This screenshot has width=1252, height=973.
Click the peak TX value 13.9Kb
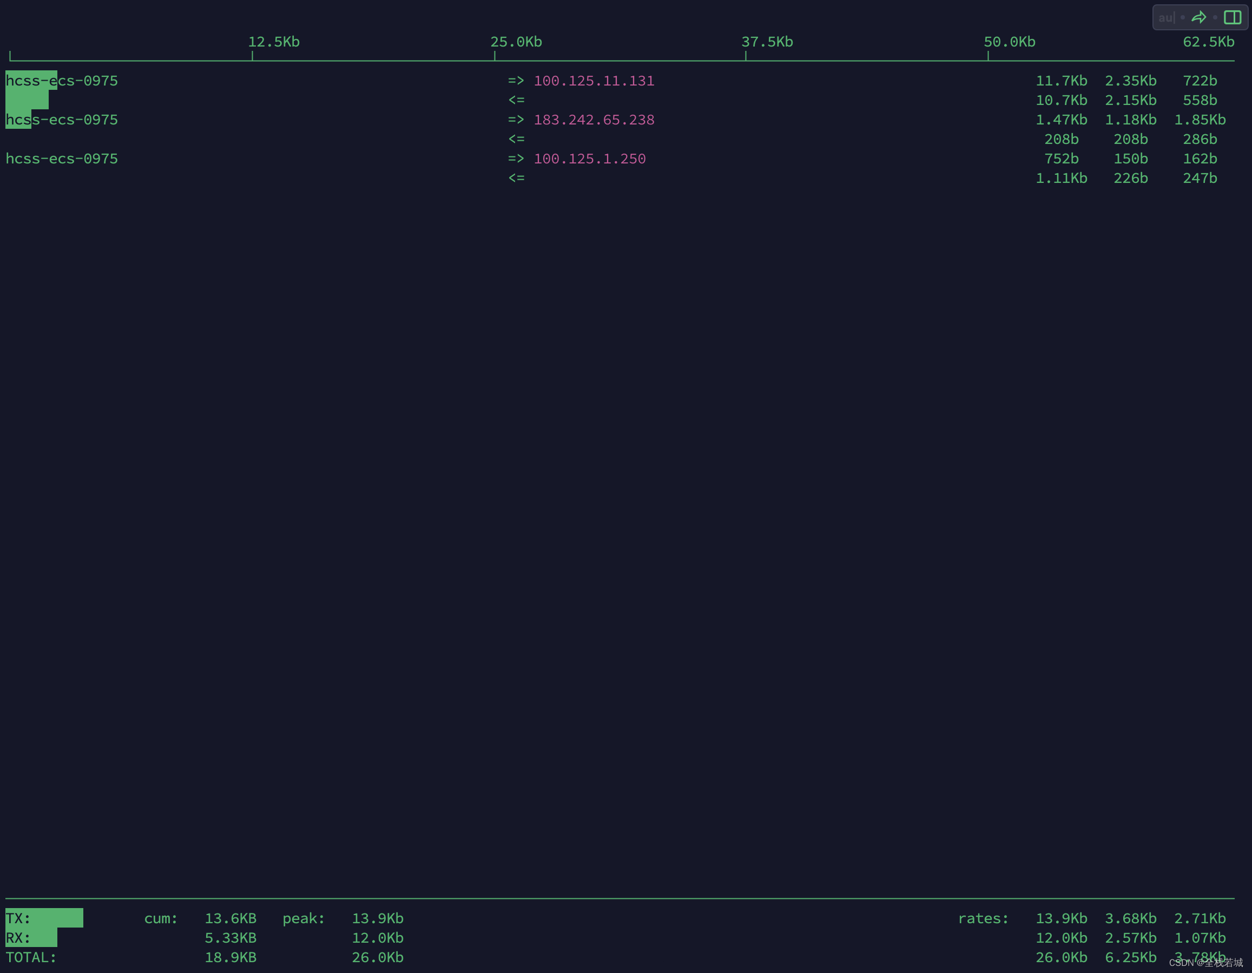coord(378,918)
